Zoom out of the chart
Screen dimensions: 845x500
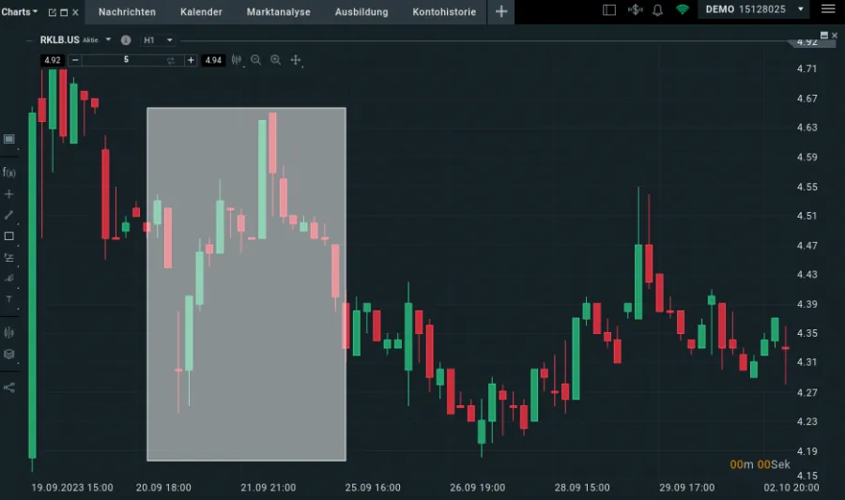click(255, 60)
